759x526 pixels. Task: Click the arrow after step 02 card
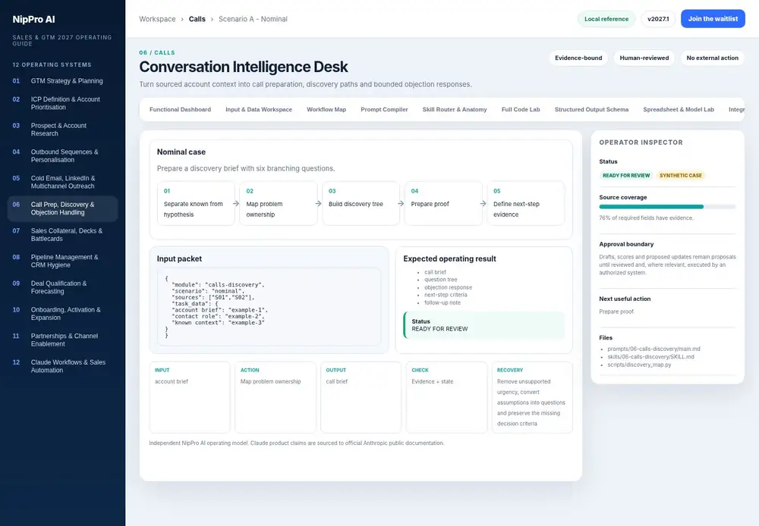(x=319, y=204)
